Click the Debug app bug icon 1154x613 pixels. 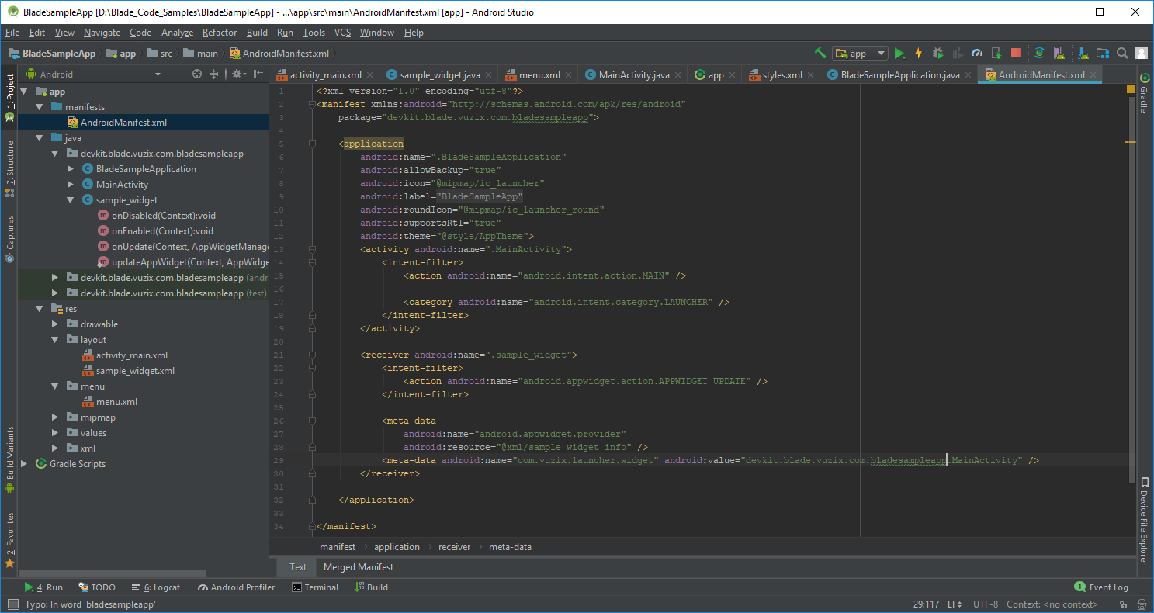(x=938, y=54)
